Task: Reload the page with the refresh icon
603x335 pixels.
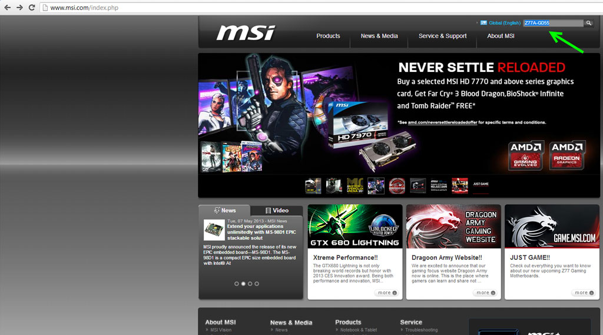Action: (32, 8)
